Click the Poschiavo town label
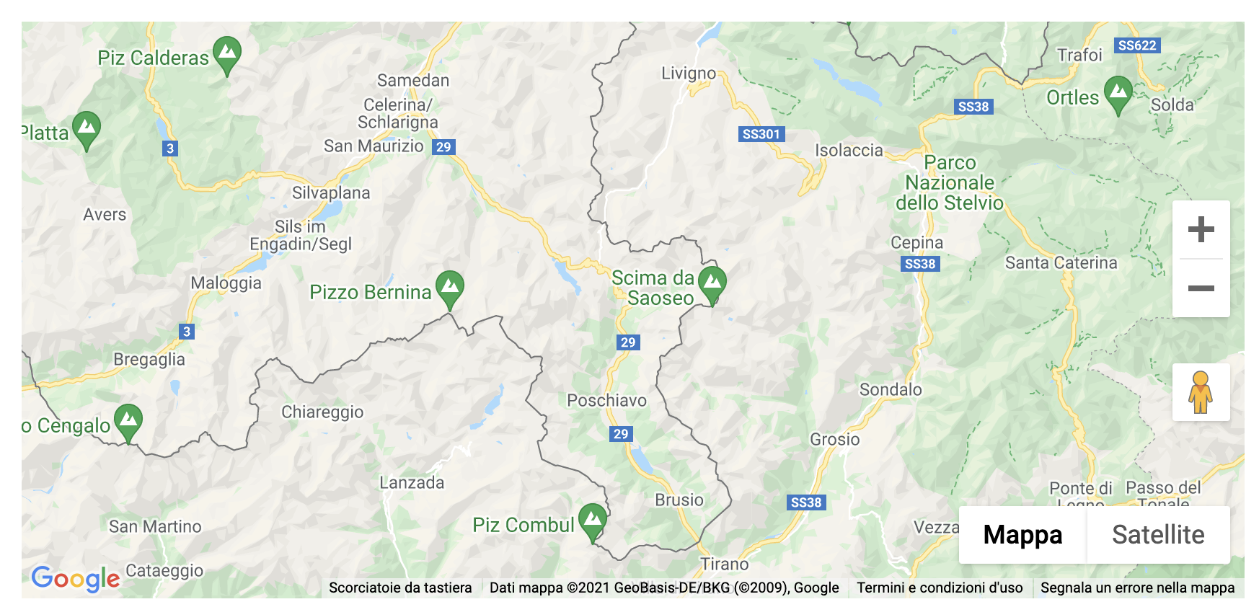Screen dimensions: 1259x607 click(606, 401)
